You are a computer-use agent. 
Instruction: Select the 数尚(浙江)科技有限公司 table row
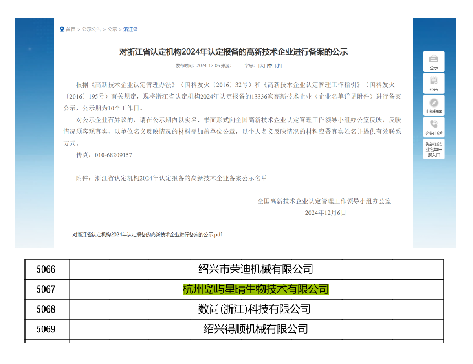[254, 309]
